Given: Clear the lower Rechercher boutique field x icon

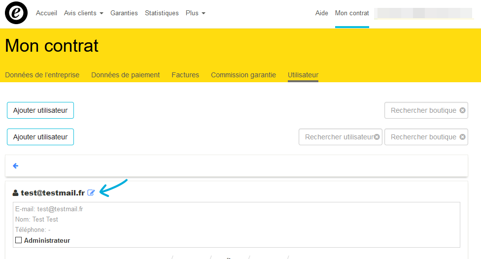Looking at the screenshot, I should click(463, 137).
